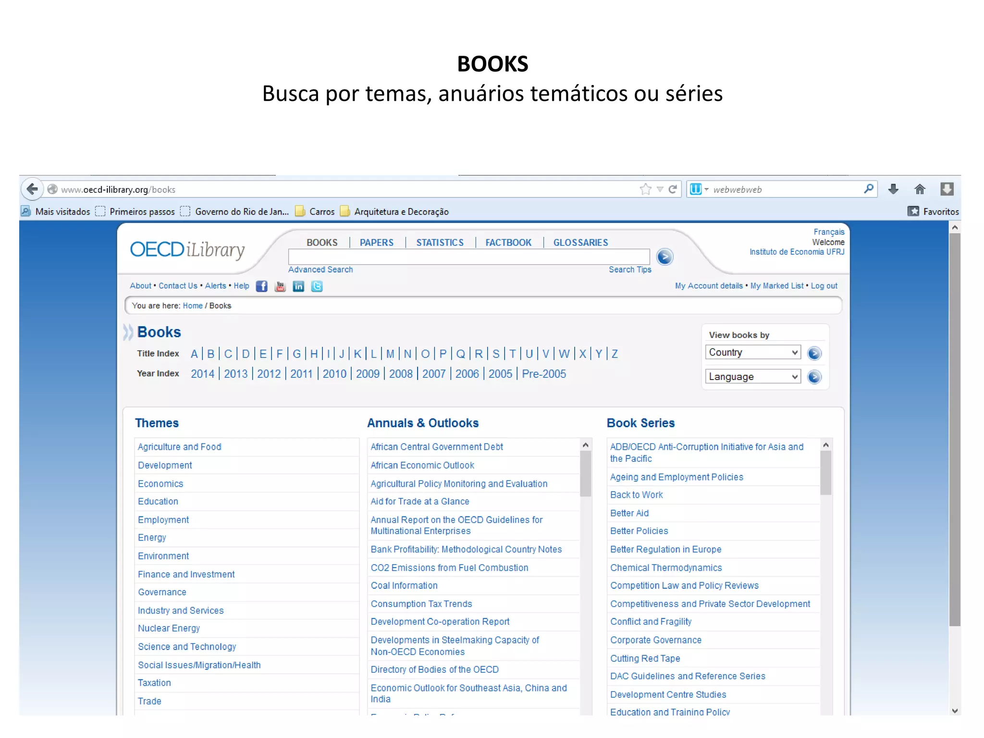Select Pre-2005 in Year Index
This screenshot has width=984, height=738.
544,374
